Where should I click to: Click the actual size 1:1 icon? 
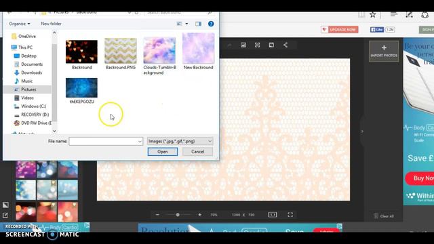(x=273, y=215)
